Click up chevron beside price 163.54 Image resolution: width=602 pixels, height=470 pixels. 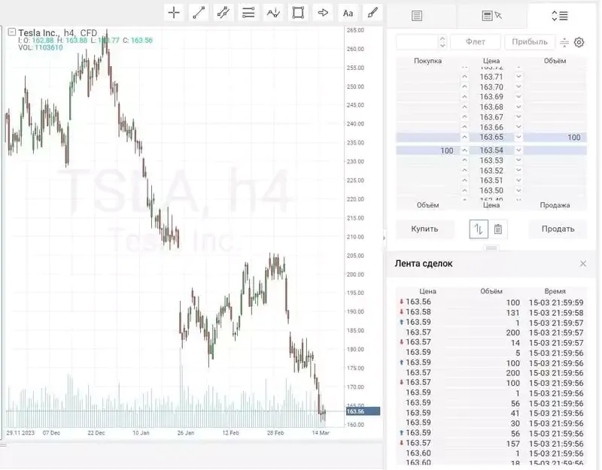click(x=464, y=150)
